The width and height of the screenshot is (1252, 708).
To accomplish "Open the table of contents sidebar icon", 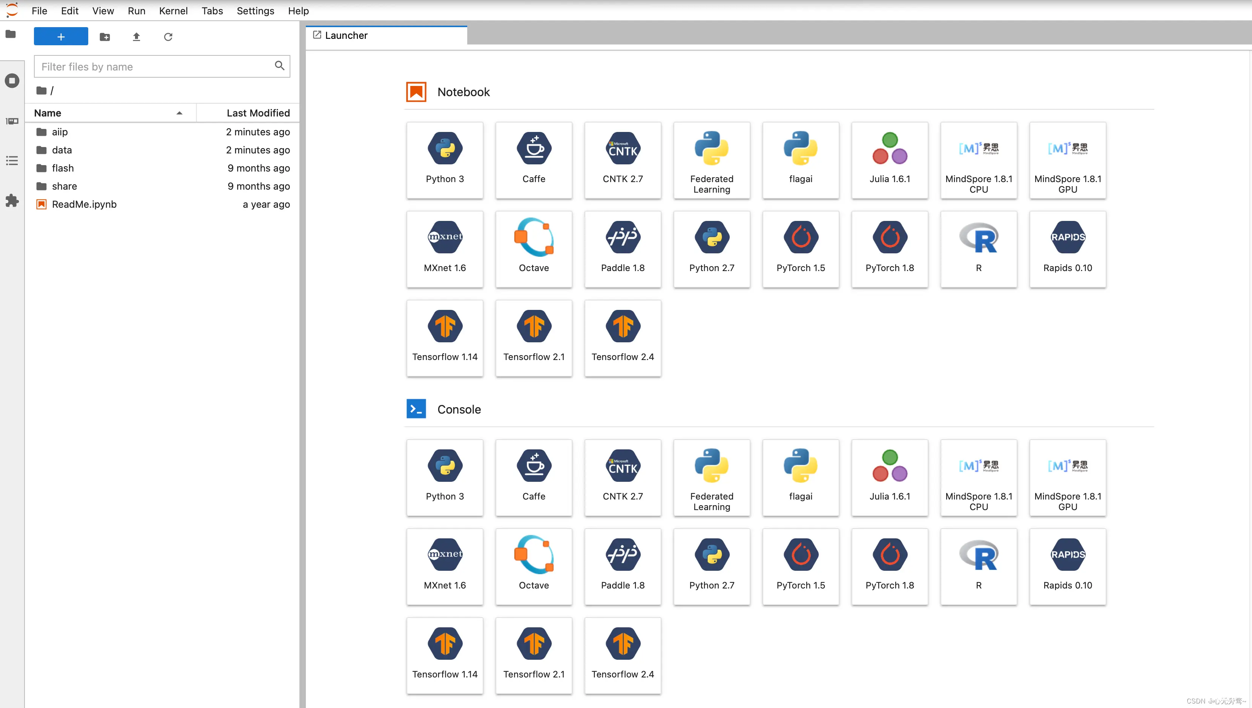I will pyautogui.click(x=12, y=161).
